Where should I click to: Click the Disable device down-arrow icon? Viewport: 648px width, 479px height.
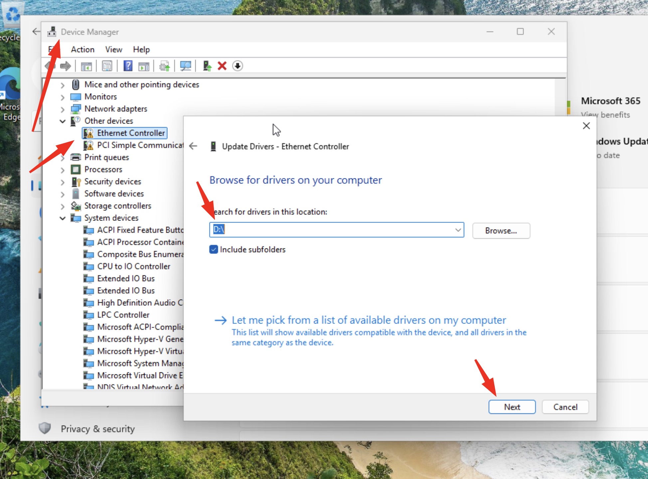click(238, 66)
